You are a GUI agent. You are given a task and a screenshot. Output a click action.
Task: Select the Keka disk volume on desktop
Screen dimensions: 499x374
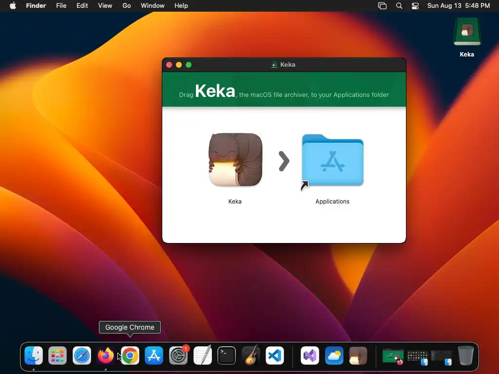click(x=467, y=32)
